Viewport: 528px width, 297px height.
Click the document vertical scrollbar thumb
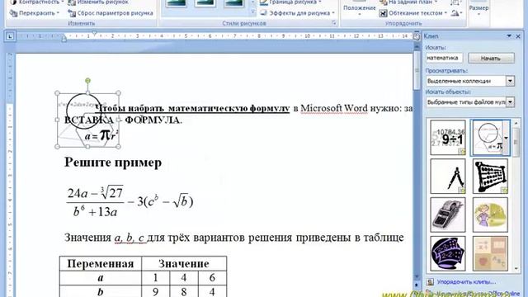[x=417, y=71]
